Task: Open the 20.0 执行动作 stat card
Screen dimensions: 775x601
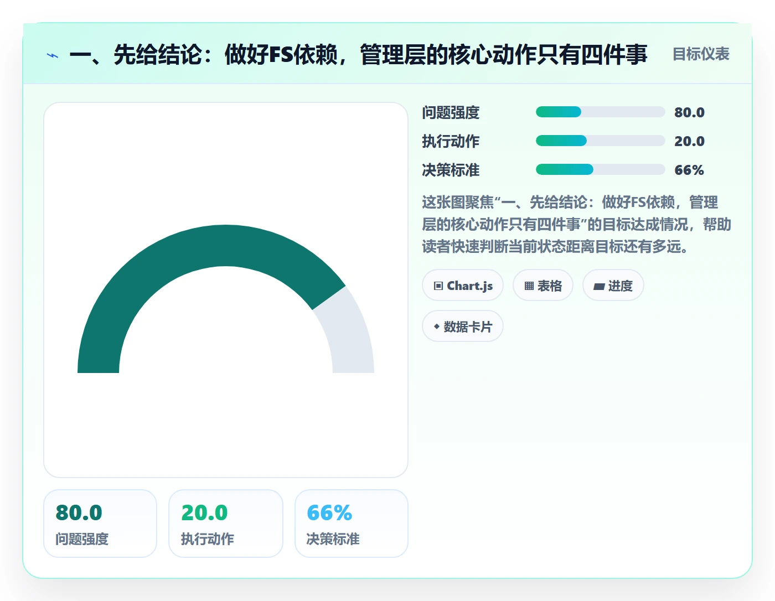Action: (226, 524)
